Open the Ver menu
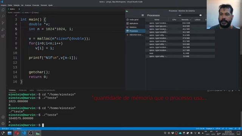This screenshot has width=242, height=136. 22,5
